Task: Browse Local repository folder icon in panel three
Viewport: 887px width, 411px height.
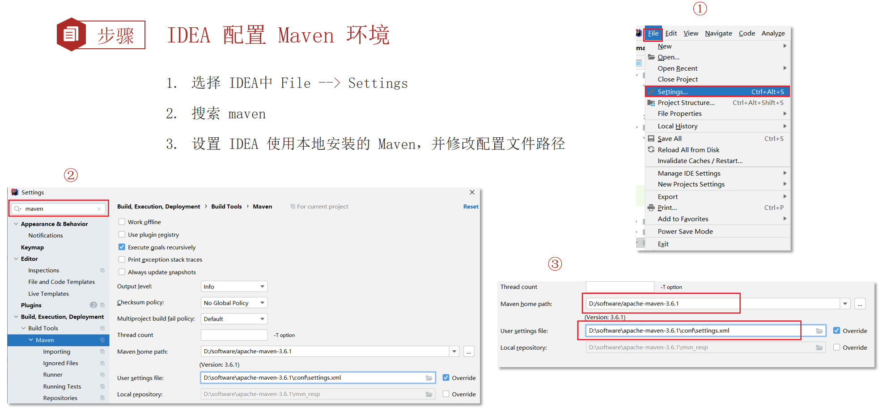Action: 819,347
